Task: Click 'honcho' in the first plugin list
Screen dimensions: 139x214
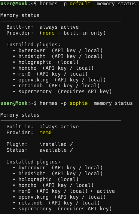Action: [x=27, y=68]
